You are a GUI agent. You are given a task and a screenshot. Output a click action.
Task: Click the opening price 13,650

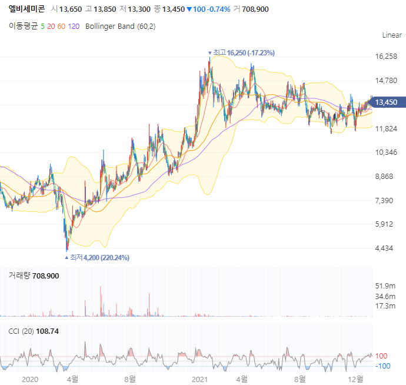point(71,9)
